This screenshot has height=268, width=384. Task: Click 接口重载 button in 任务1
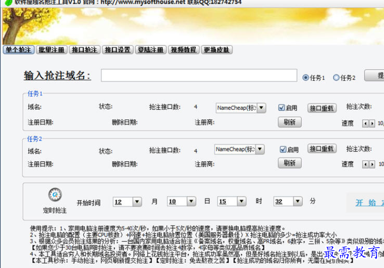tap(322, 108)
